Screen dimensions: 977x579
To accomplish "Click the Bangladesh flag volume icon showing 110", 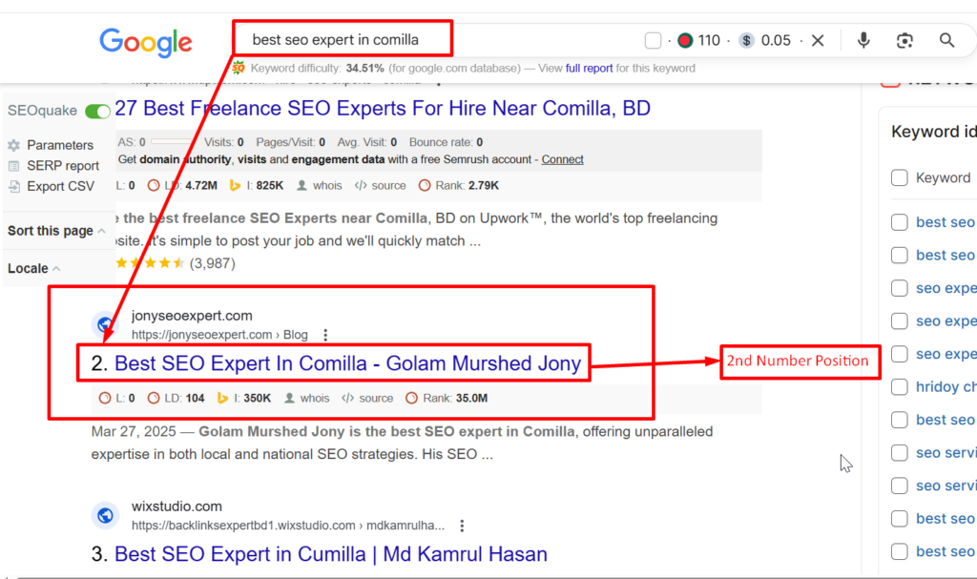I will point(685,40).
